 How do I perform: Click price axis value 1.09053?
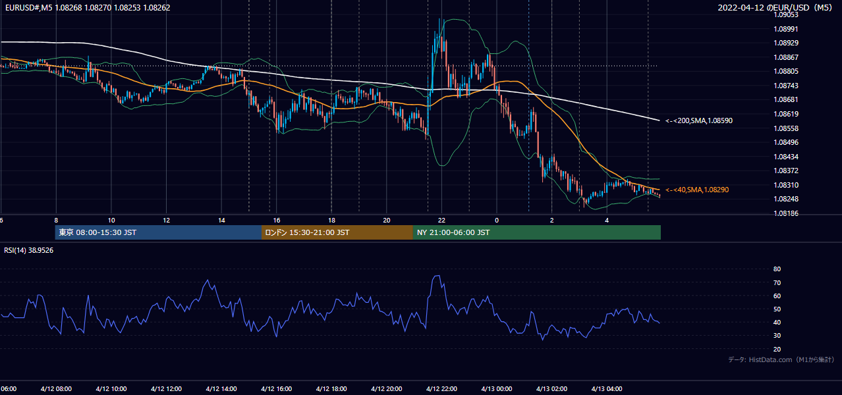point(785,14)
